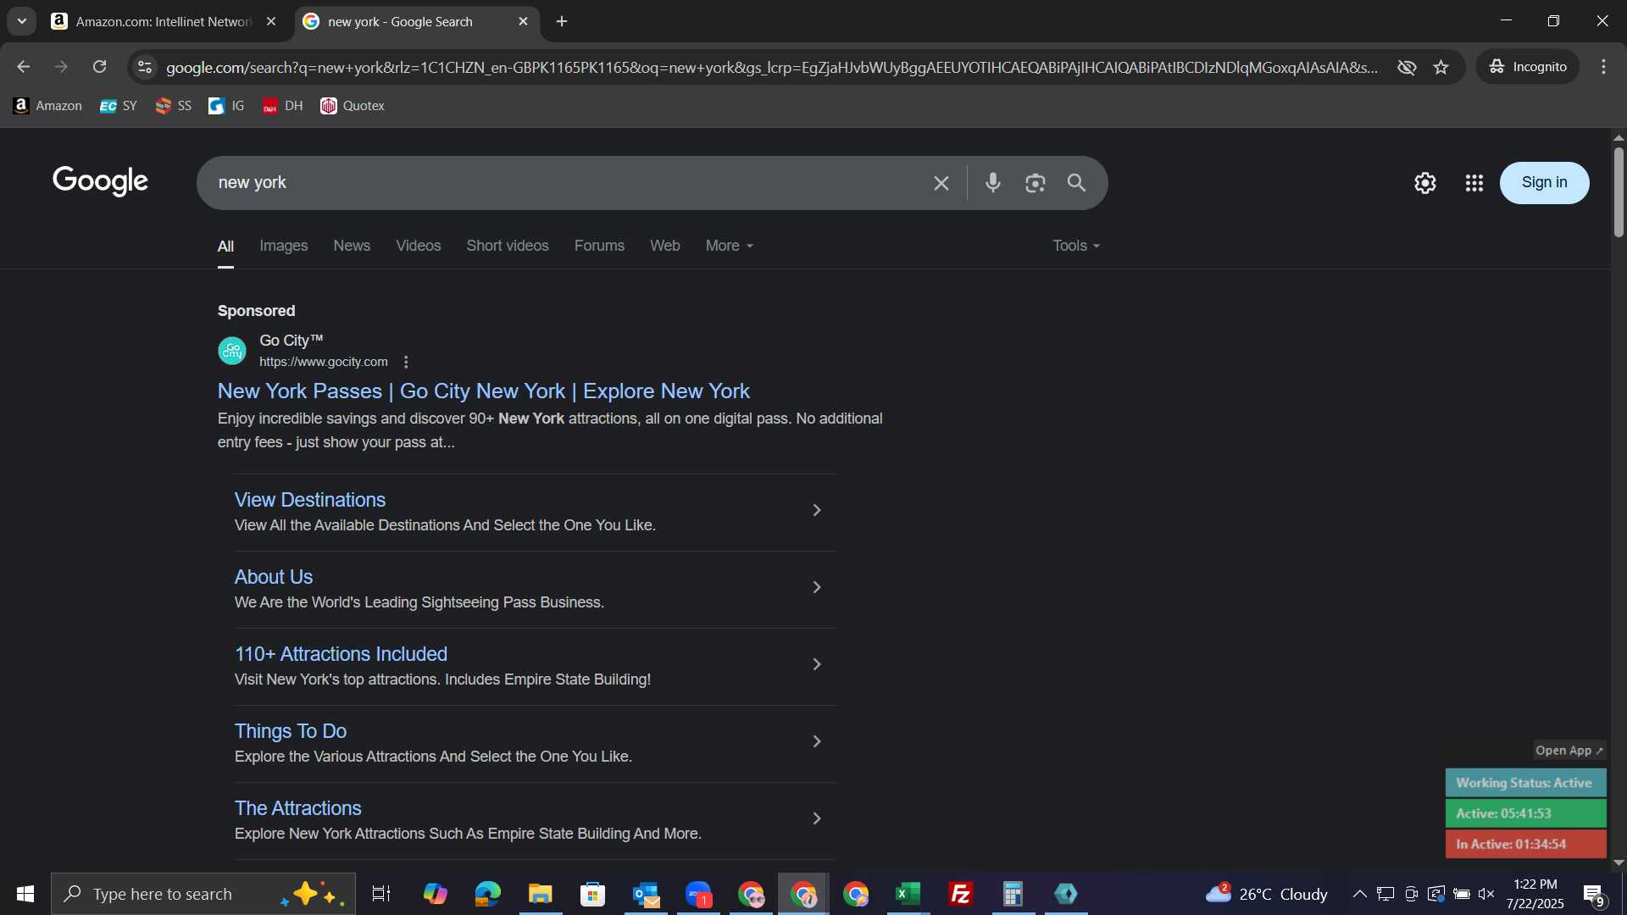This screenshot has width=1627, height=915.
Task: Click the address bar URL
Action: coord(771,67)
